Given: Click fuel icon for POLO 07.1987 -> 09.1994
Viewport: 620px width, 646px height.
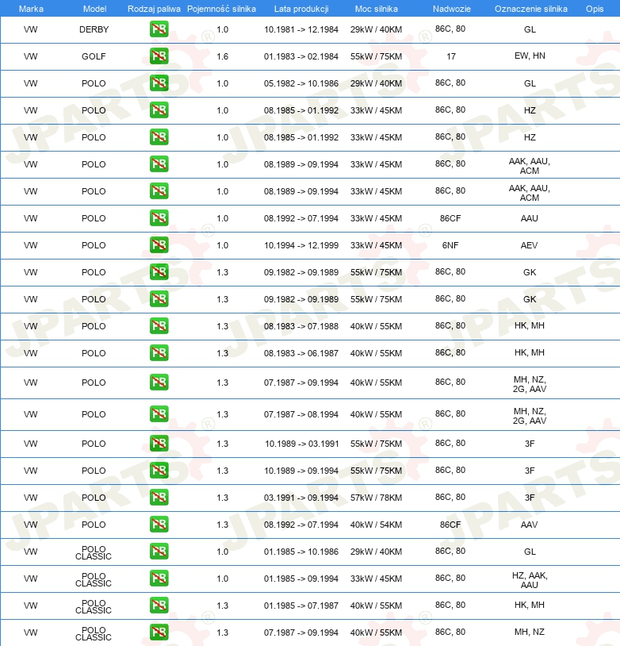Looking at the screenshot, I should click(x=159, y=383).
